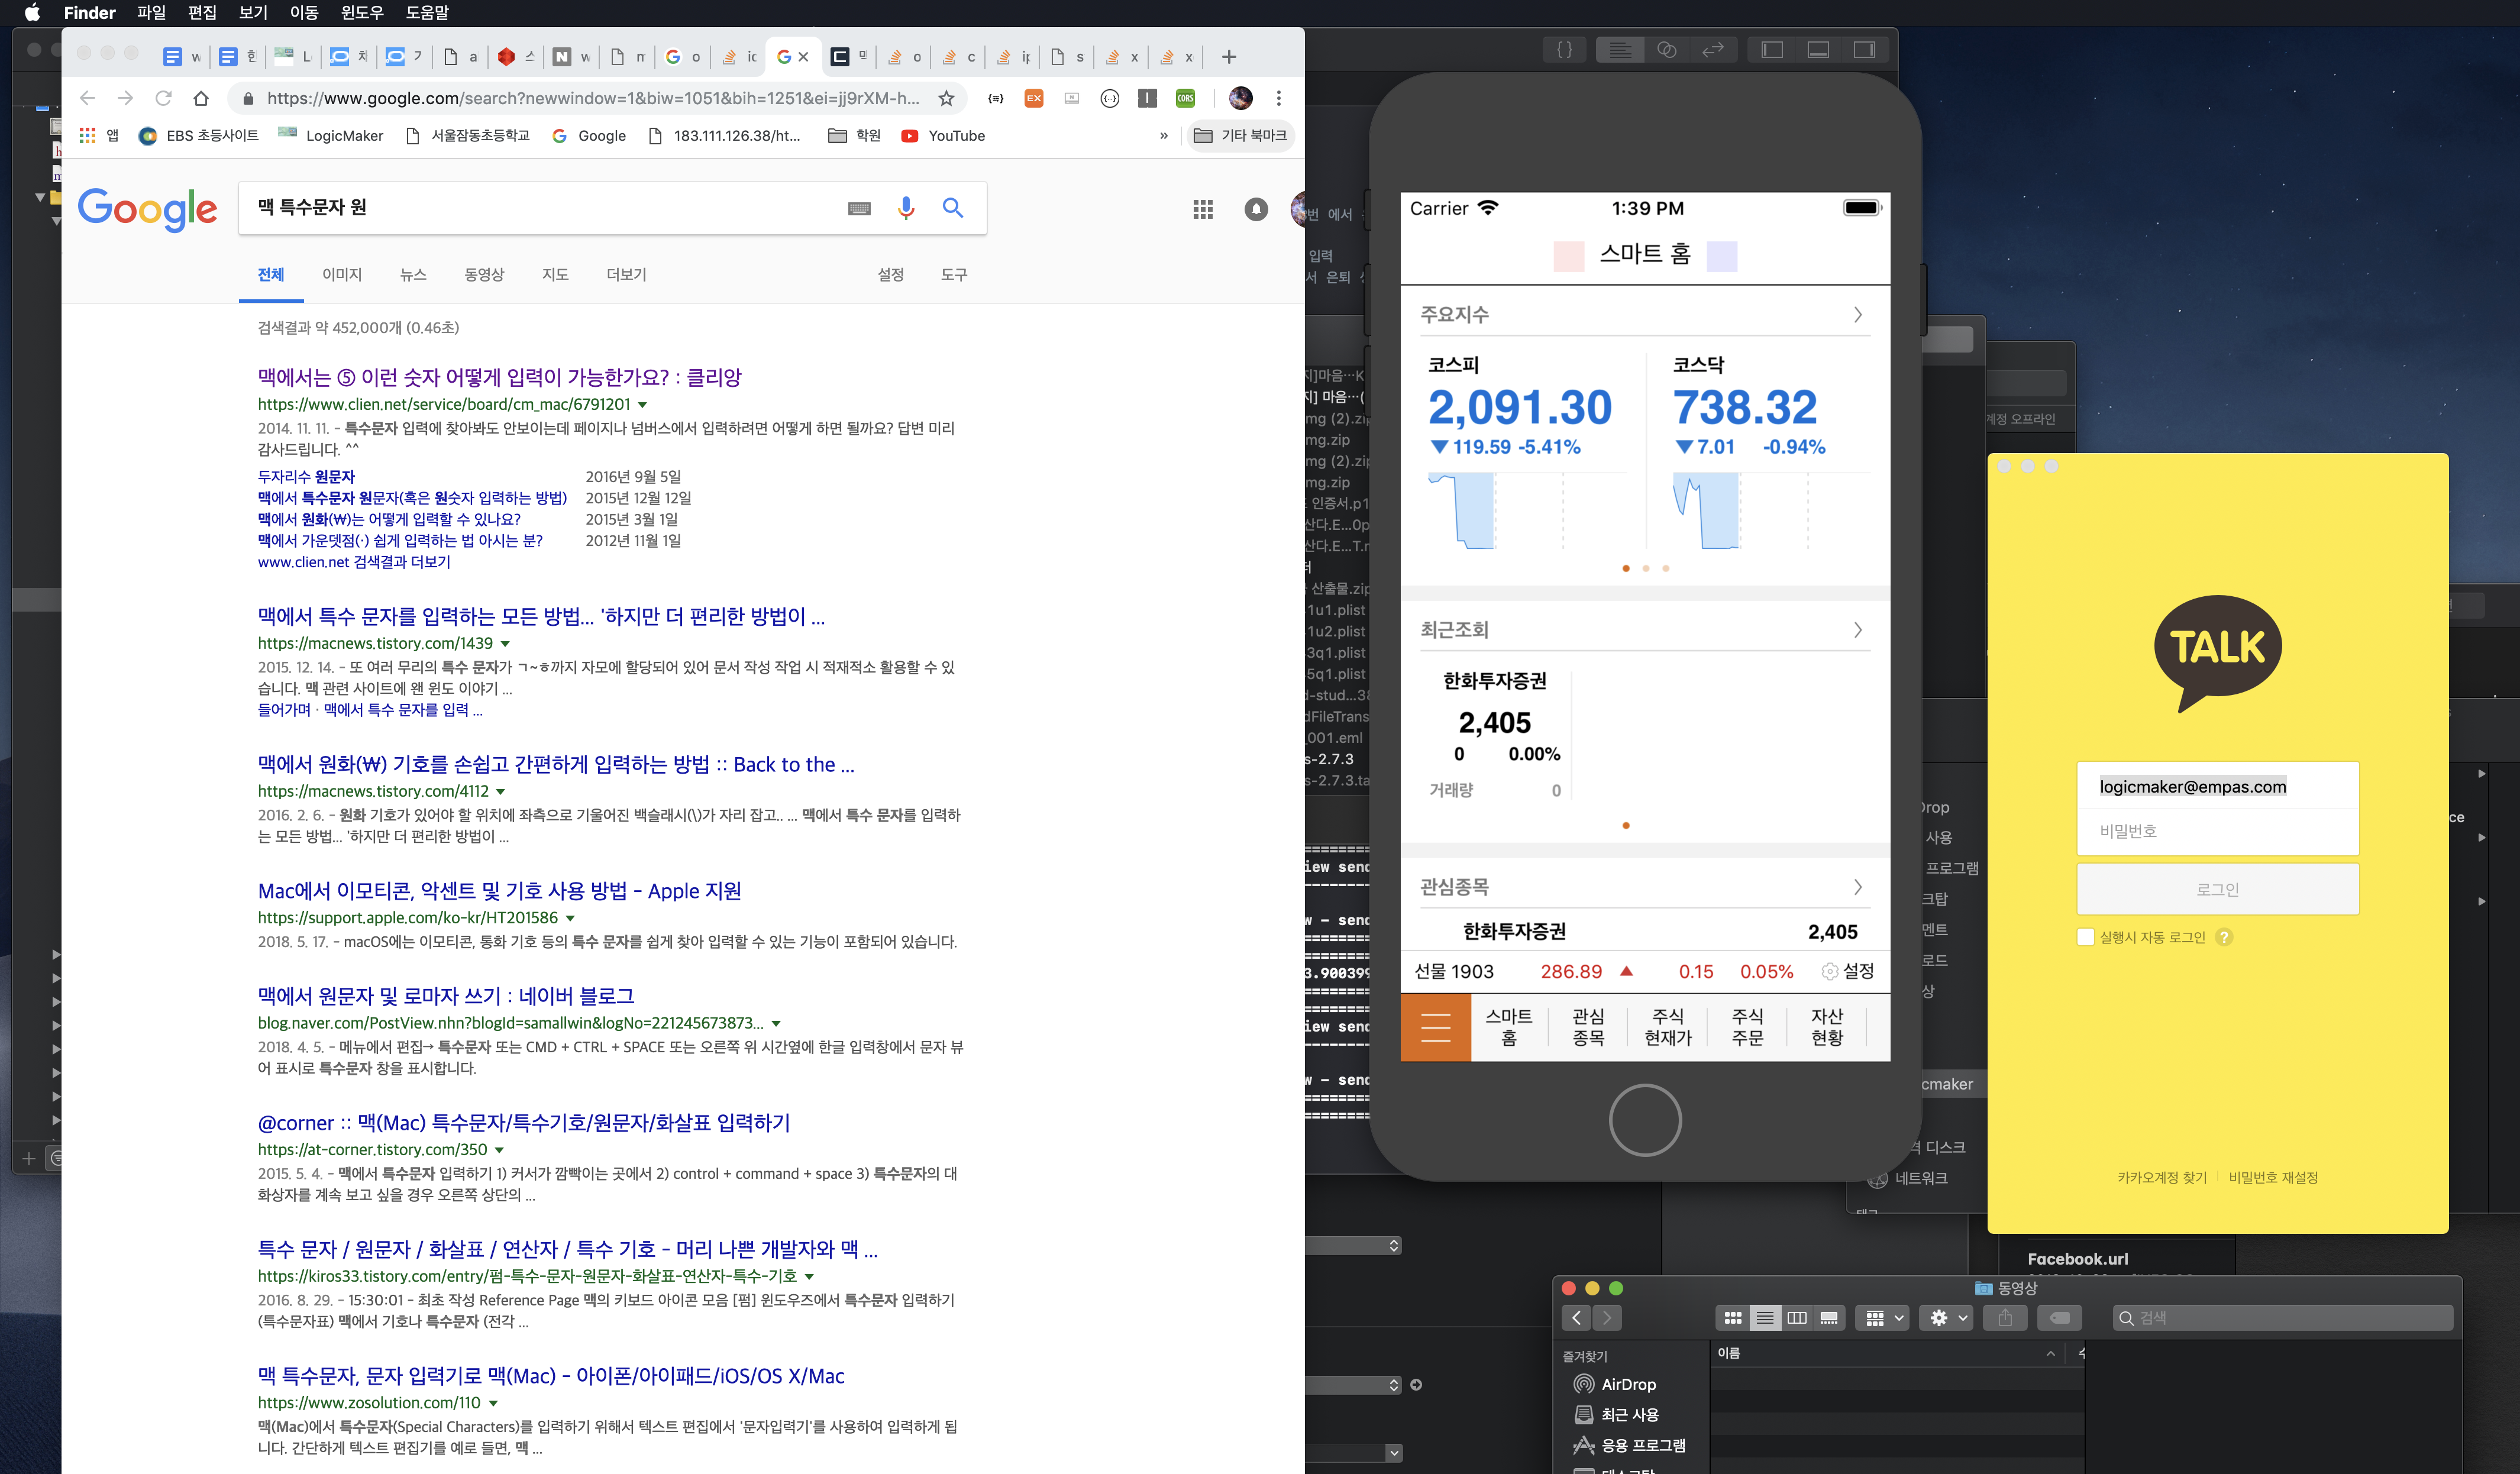
Task: Click the pink color swatch beside 스마트 홈
Action: tap(1568, 256)
